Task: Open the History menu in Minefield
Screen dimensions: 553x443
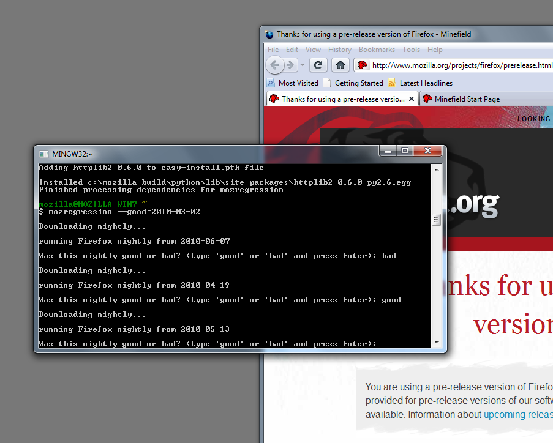Action: pyautogui.click(x=340, y=50)
